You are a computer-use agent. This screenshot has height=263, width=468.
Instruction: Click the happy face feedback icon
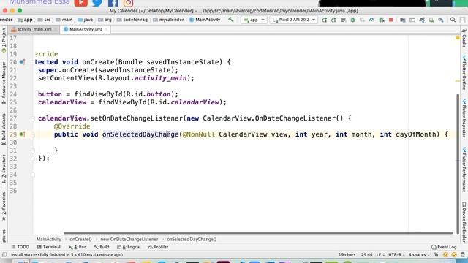(x=445, y=255)
